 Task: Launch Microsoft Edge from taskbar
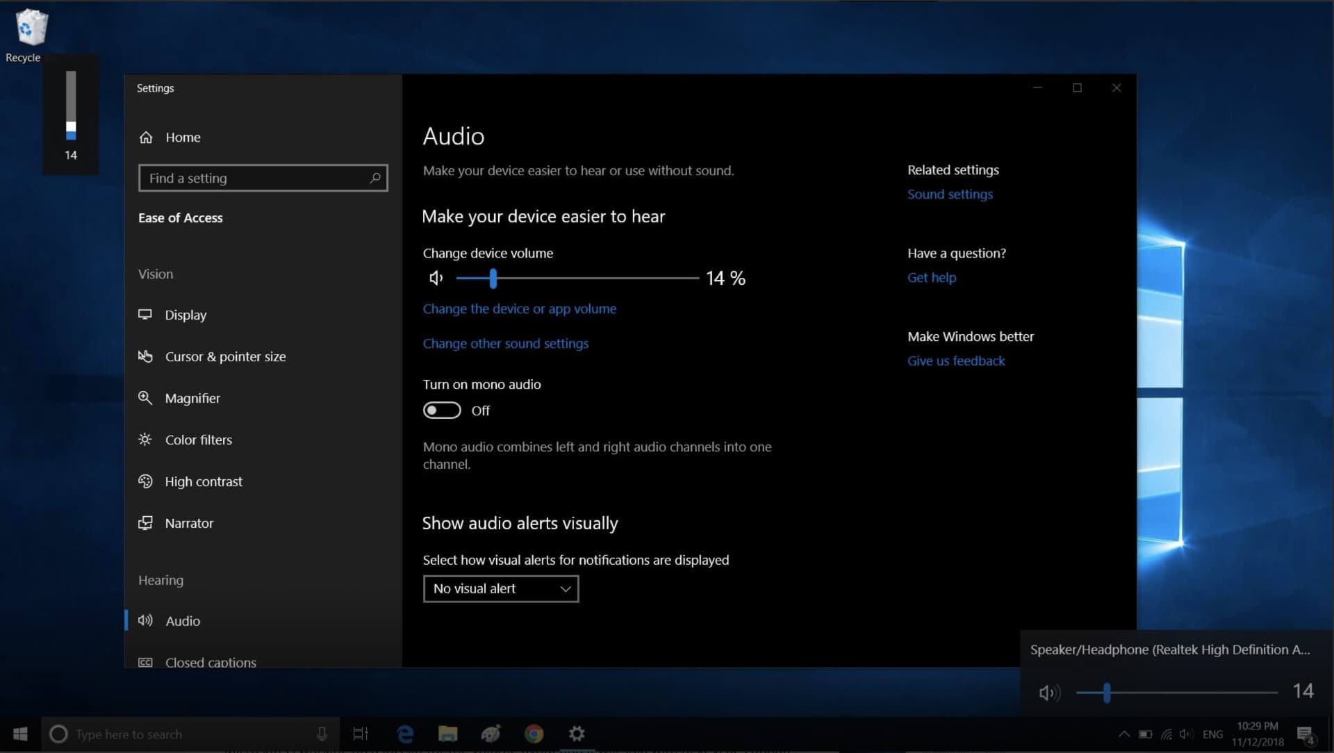[x=405, y=734]
